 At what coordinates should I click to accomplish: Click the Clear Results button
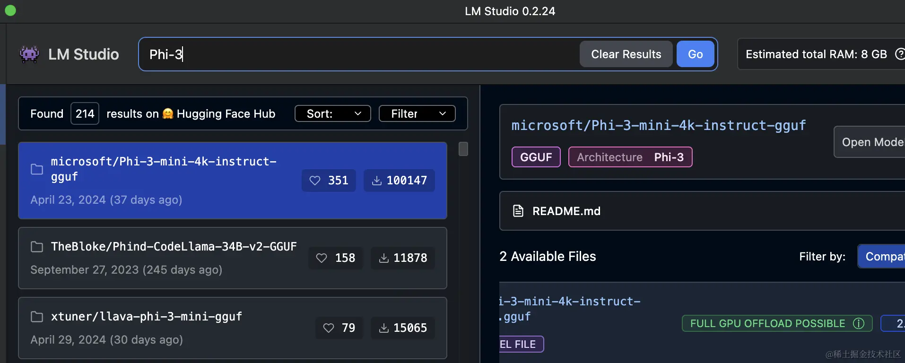point(626,54)
